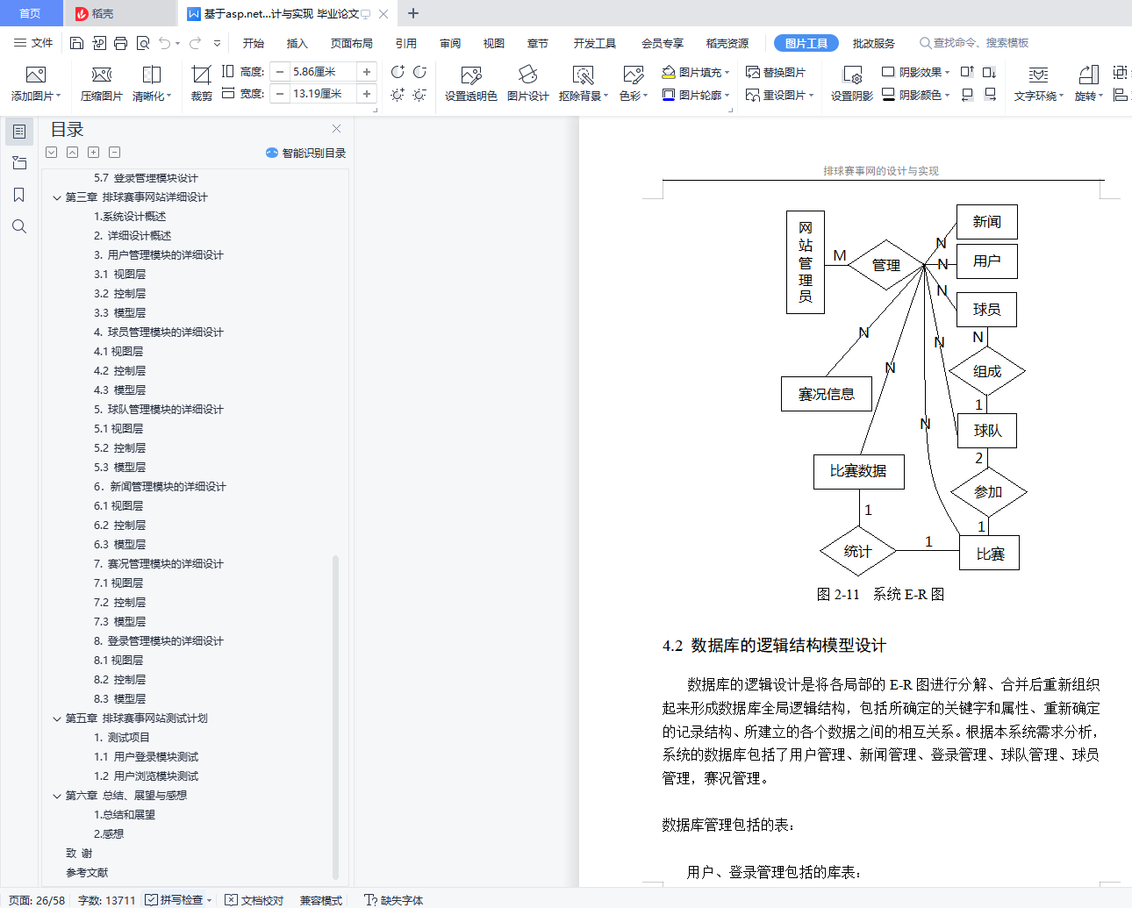
Task: Click the 添加图片 (add picture) icon
Action: 35,75
